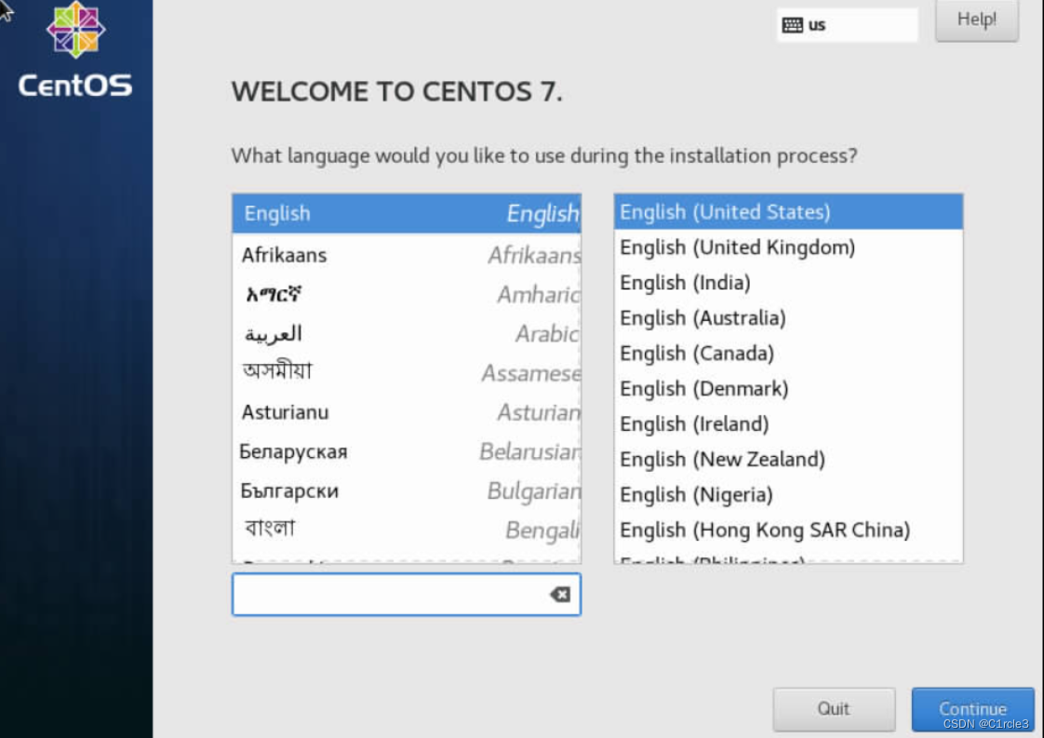Choose English (Hong Kong SAR China) locale

[788, 530]
